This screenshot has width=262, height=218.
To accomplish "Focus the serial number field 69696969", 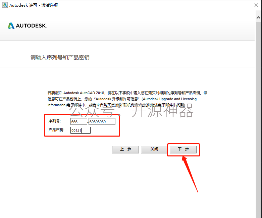I will tap(102, 122).
